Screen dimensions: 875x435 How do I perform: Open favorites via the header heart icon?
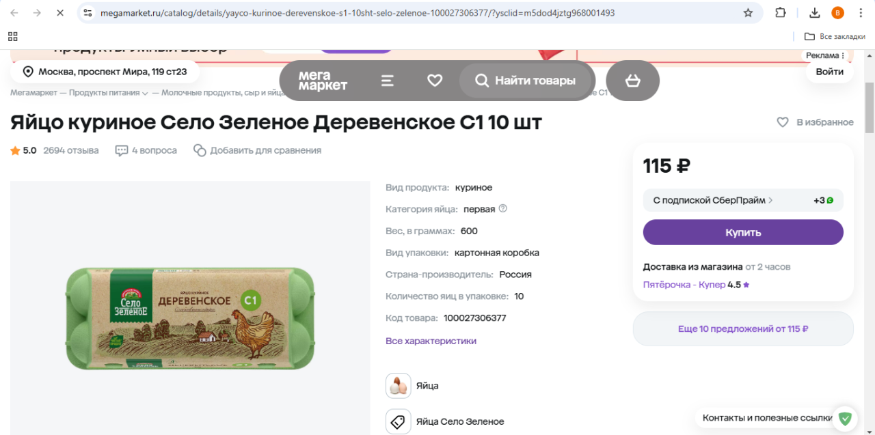pyautogui.click(x=435, y=81)
